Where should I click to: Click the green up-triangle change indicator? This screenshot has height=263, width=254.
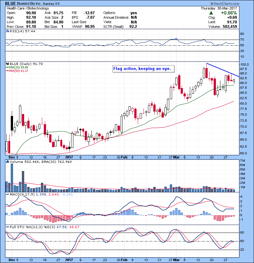[211, 13]
